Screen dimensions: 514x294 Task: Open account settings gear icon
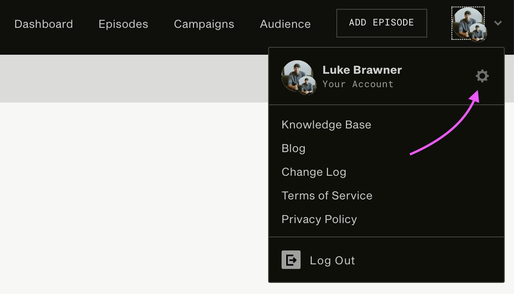coord(482,76)
